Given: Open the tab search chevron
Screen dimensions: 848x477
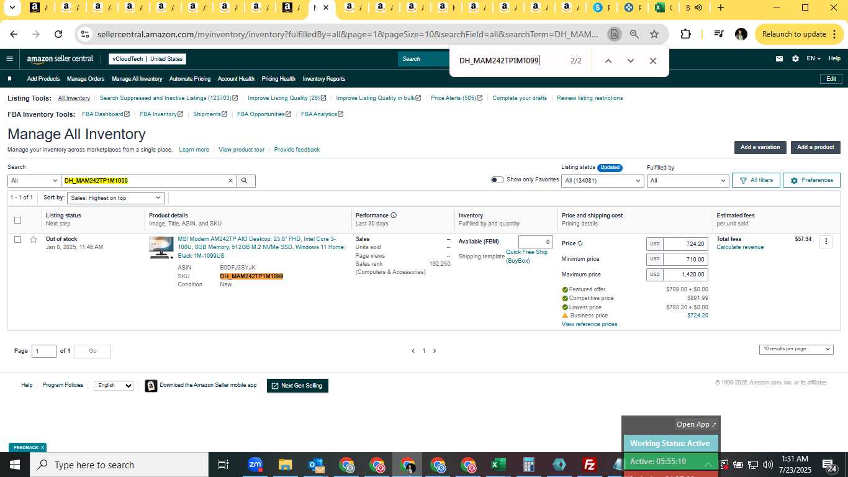Looking at the screenshot, I should point(12,8).
